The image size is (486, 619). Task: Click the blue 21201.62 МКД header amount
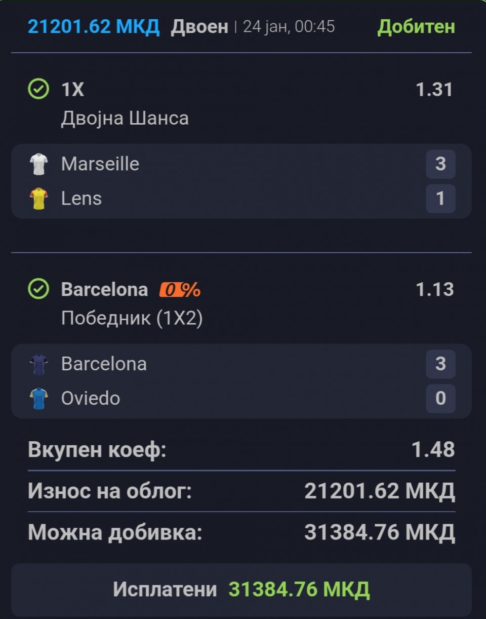94,26
